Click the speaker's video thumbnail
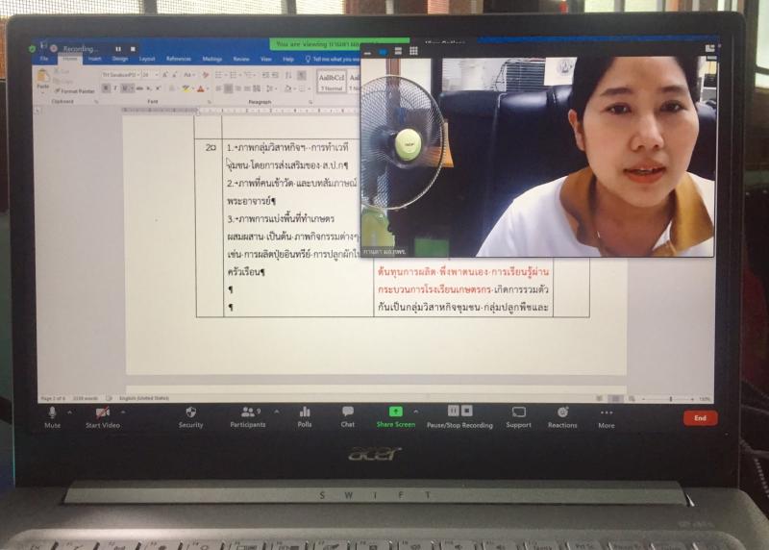This screenshot has height=550, width=769. pyautogui.click(x=537, y=157)
